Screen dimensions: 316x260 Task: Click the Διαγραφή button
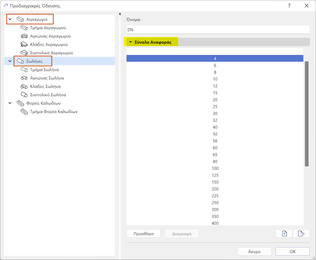[x=182, y=234]
